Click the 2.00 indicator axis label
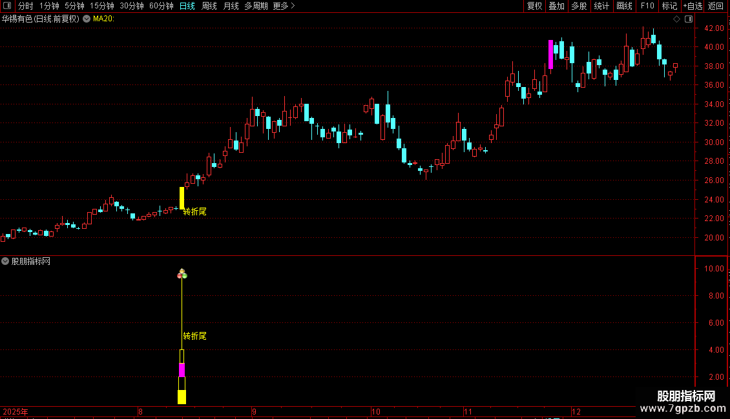Screen dimensions: 730x419 tap(716, 376)
